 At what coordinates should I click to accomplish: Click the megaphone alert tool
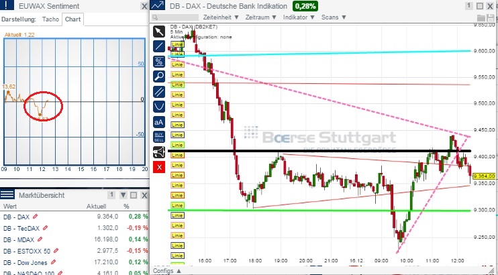pyautogui.click(x=159, y=152)
